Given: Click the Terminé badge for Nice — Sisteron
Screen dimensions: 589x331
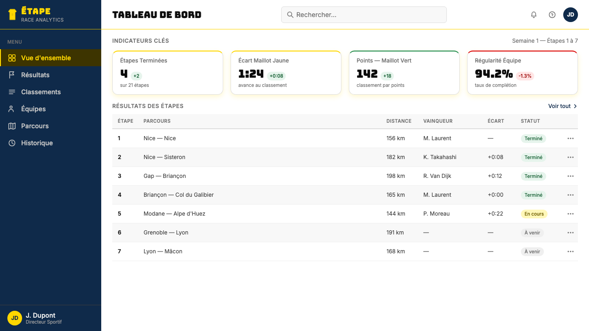Looking at the screenshot, I should tap(533, 157).
